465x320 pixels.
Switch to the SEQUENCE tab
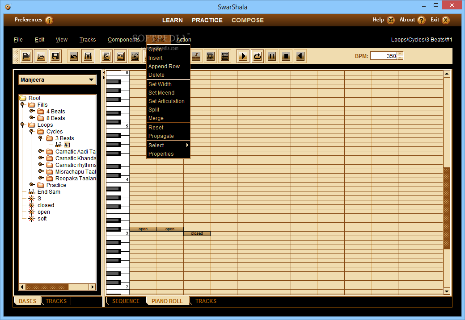(x=126, y=301)
